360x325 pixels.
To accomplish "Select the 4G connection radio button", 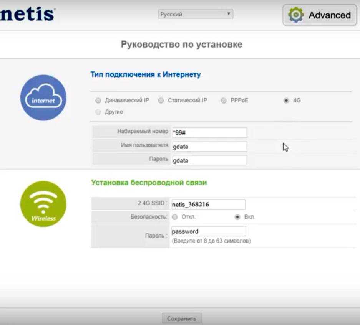I will tap(286, 101).
